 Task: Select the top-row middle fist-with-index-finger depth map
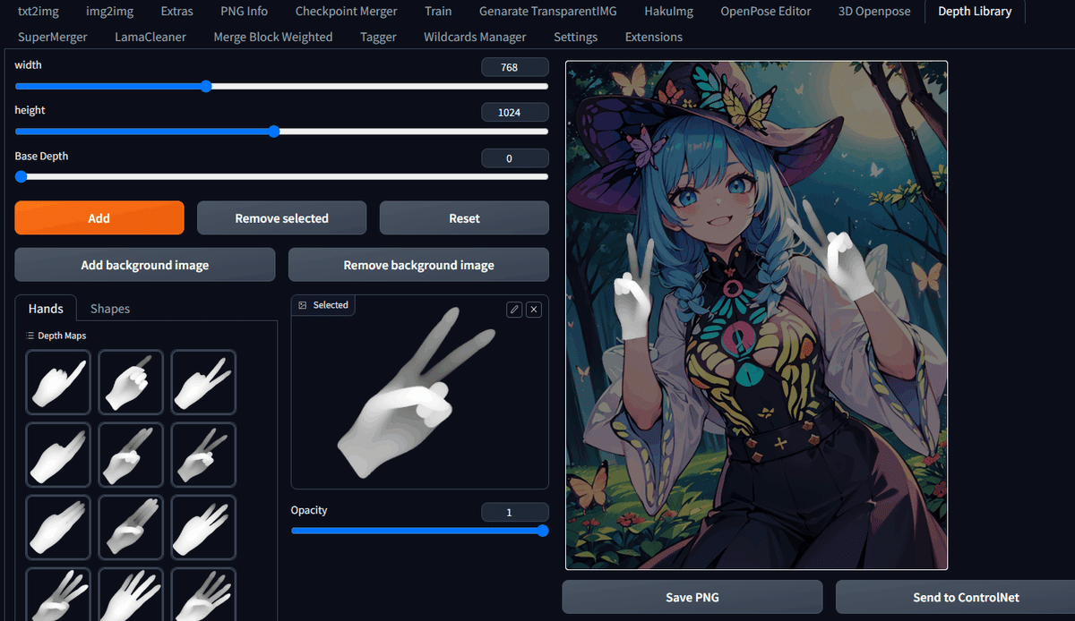pyautogui.click(x=131, y=382)
